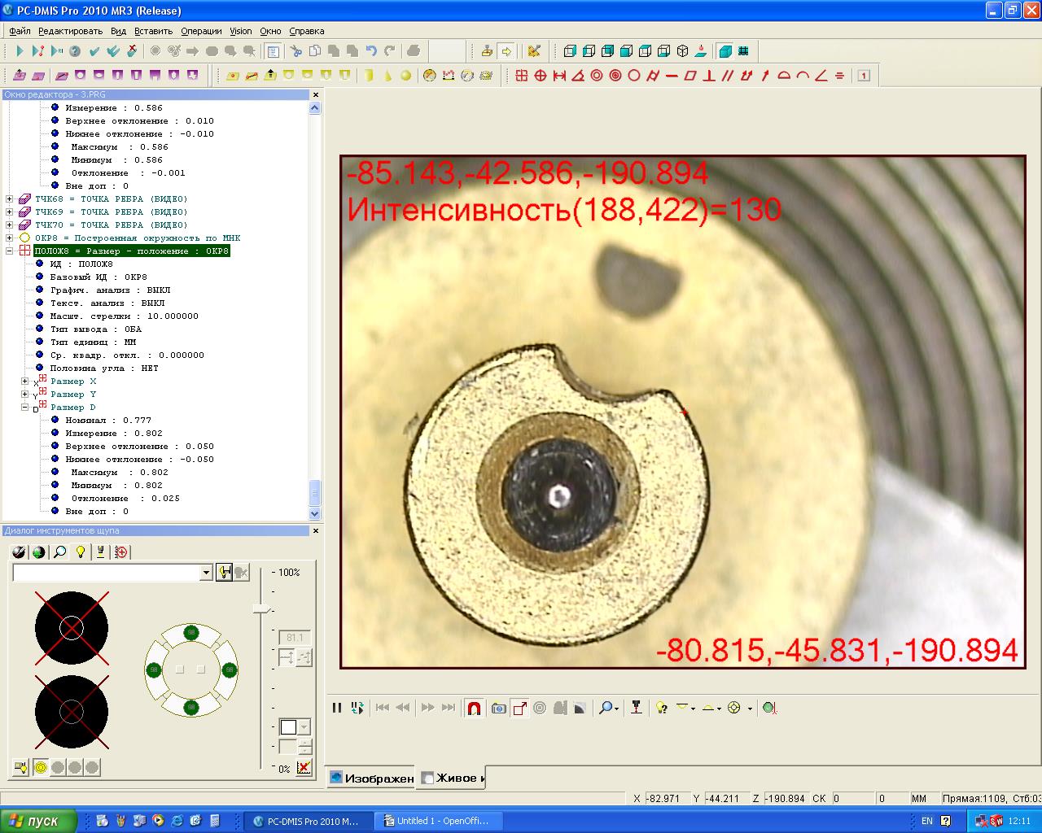Viewport: 1042px width, 833px height.
Task: Click the save illumination set icon
Action: point(224,573)
